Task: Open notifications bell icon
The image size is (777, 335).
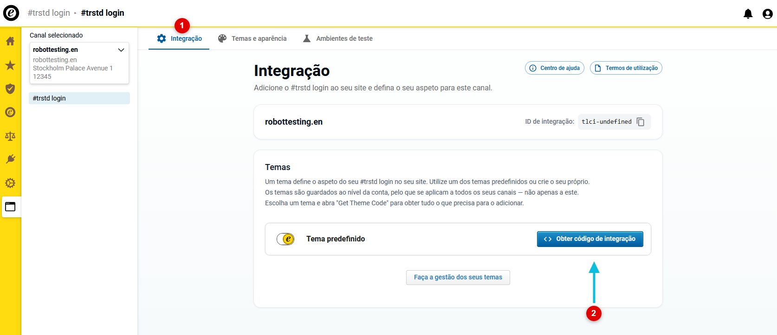Action: (x=748, y=13)
